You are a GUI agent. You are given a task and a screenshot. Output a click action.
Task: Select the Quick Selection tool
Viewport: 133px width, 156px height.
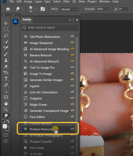click(6, 42)
